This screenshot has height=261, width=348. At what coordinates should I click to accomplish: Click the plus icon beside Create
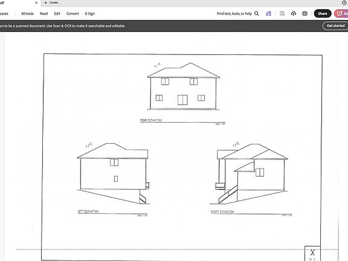(45, 2)
